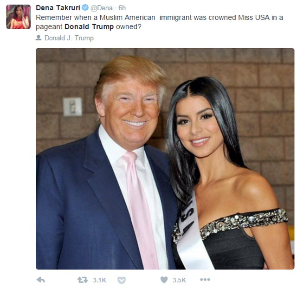Image resolution: width=297 pixels, height=288 pixels.
Task: Like the tweet with the heart icon
Action: (x=164, y=280)
